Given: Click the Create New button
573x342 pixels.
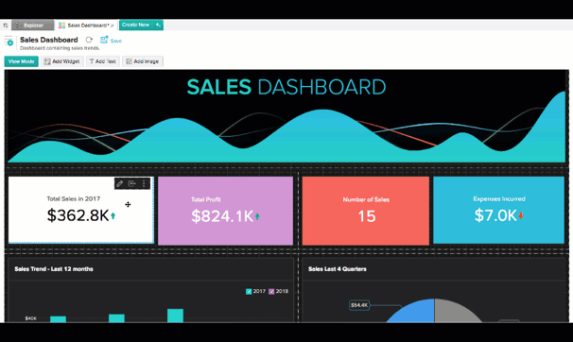Looking at the screenshot, I should pos(136,25).
